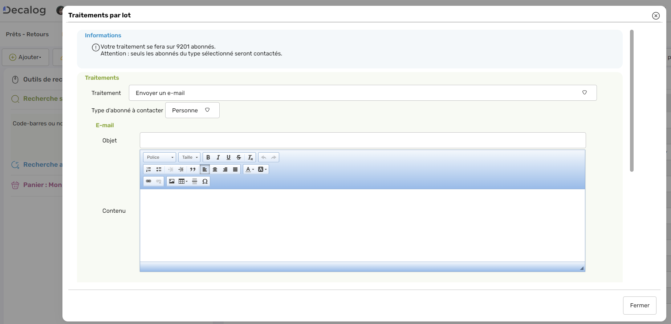Justify the text alignment

[x=235, y=169]
